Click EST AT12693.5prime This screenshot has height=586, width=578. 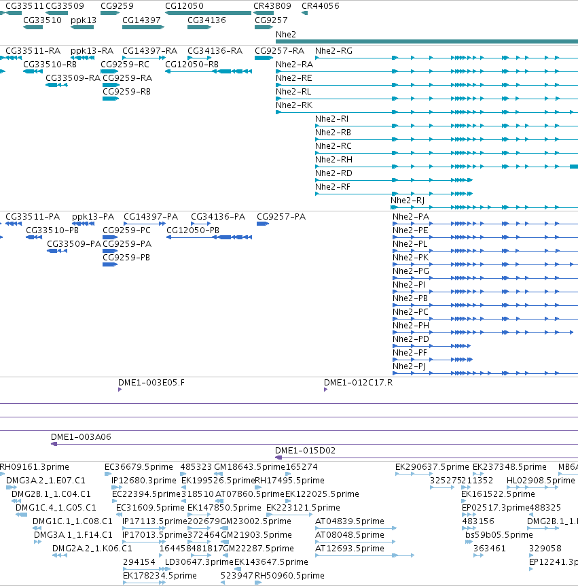tap(350, 548)
